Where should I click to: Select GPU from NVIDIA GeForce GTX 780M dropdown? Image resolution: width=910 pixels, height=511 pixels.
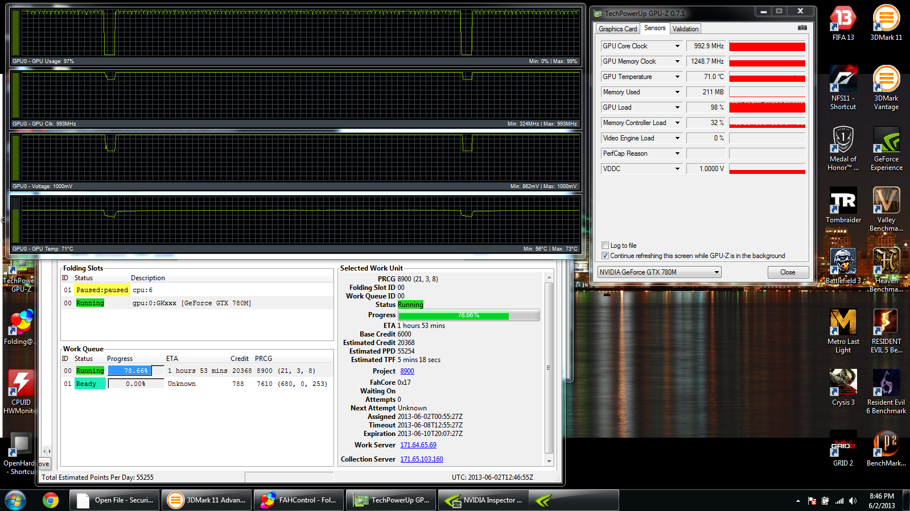[x=659, y=272]
